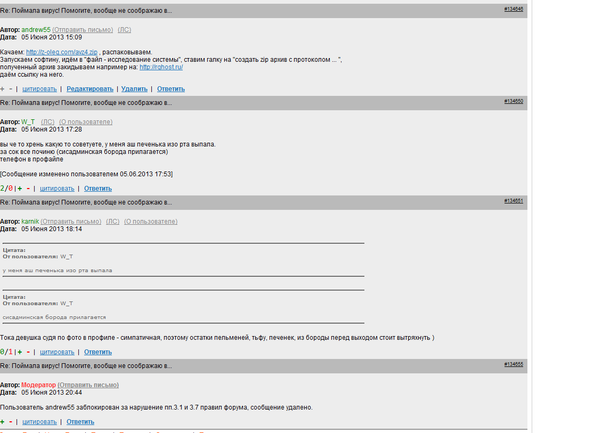Open the rghost.ru link
The width and height of the screenshot is (610, 433).
click(161, 67)
